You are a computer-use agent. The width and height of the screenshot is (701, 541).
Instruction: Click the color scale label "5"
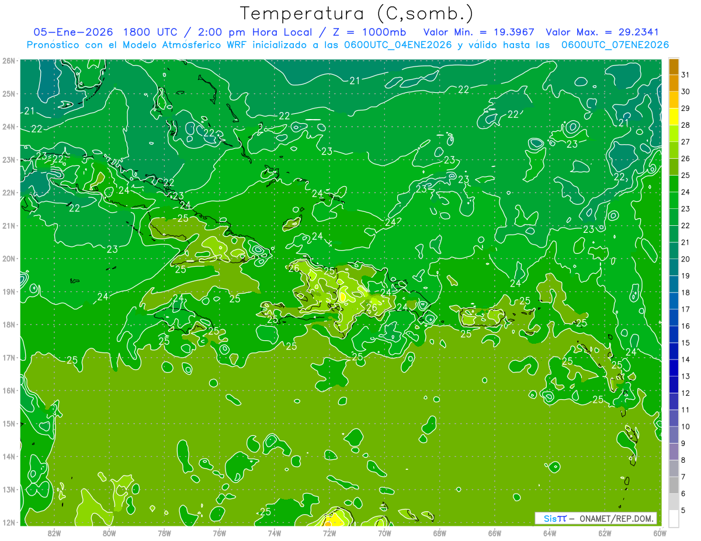click(x=683, y=510)
